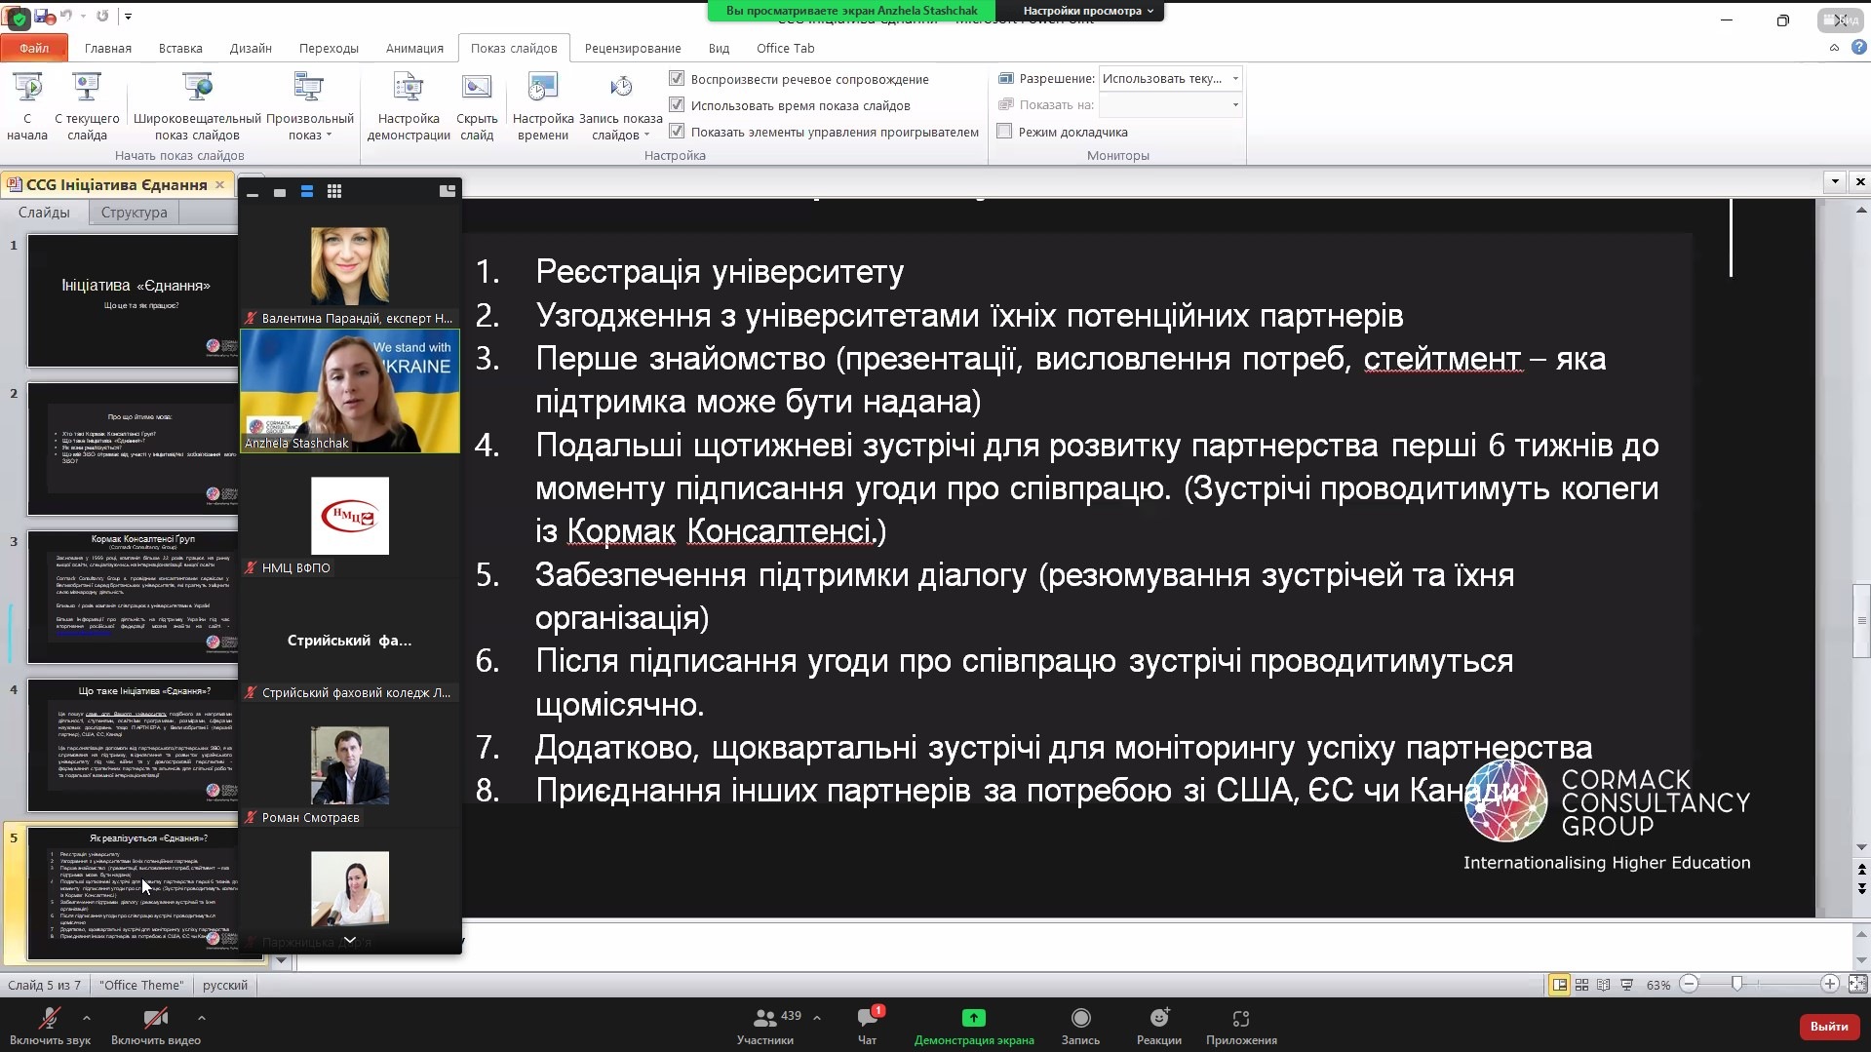Click red Выйти leave meeting button
Viewport: 1871px width, 1052px height.
point(1829,1026)
